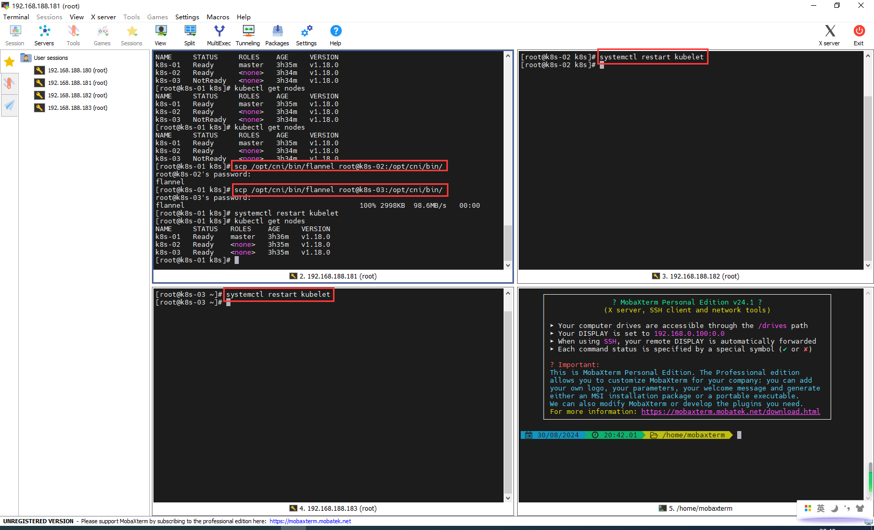Open the mobaxterm.mobatek.net link in status bar
874x530 pixels.
[310, 521]
